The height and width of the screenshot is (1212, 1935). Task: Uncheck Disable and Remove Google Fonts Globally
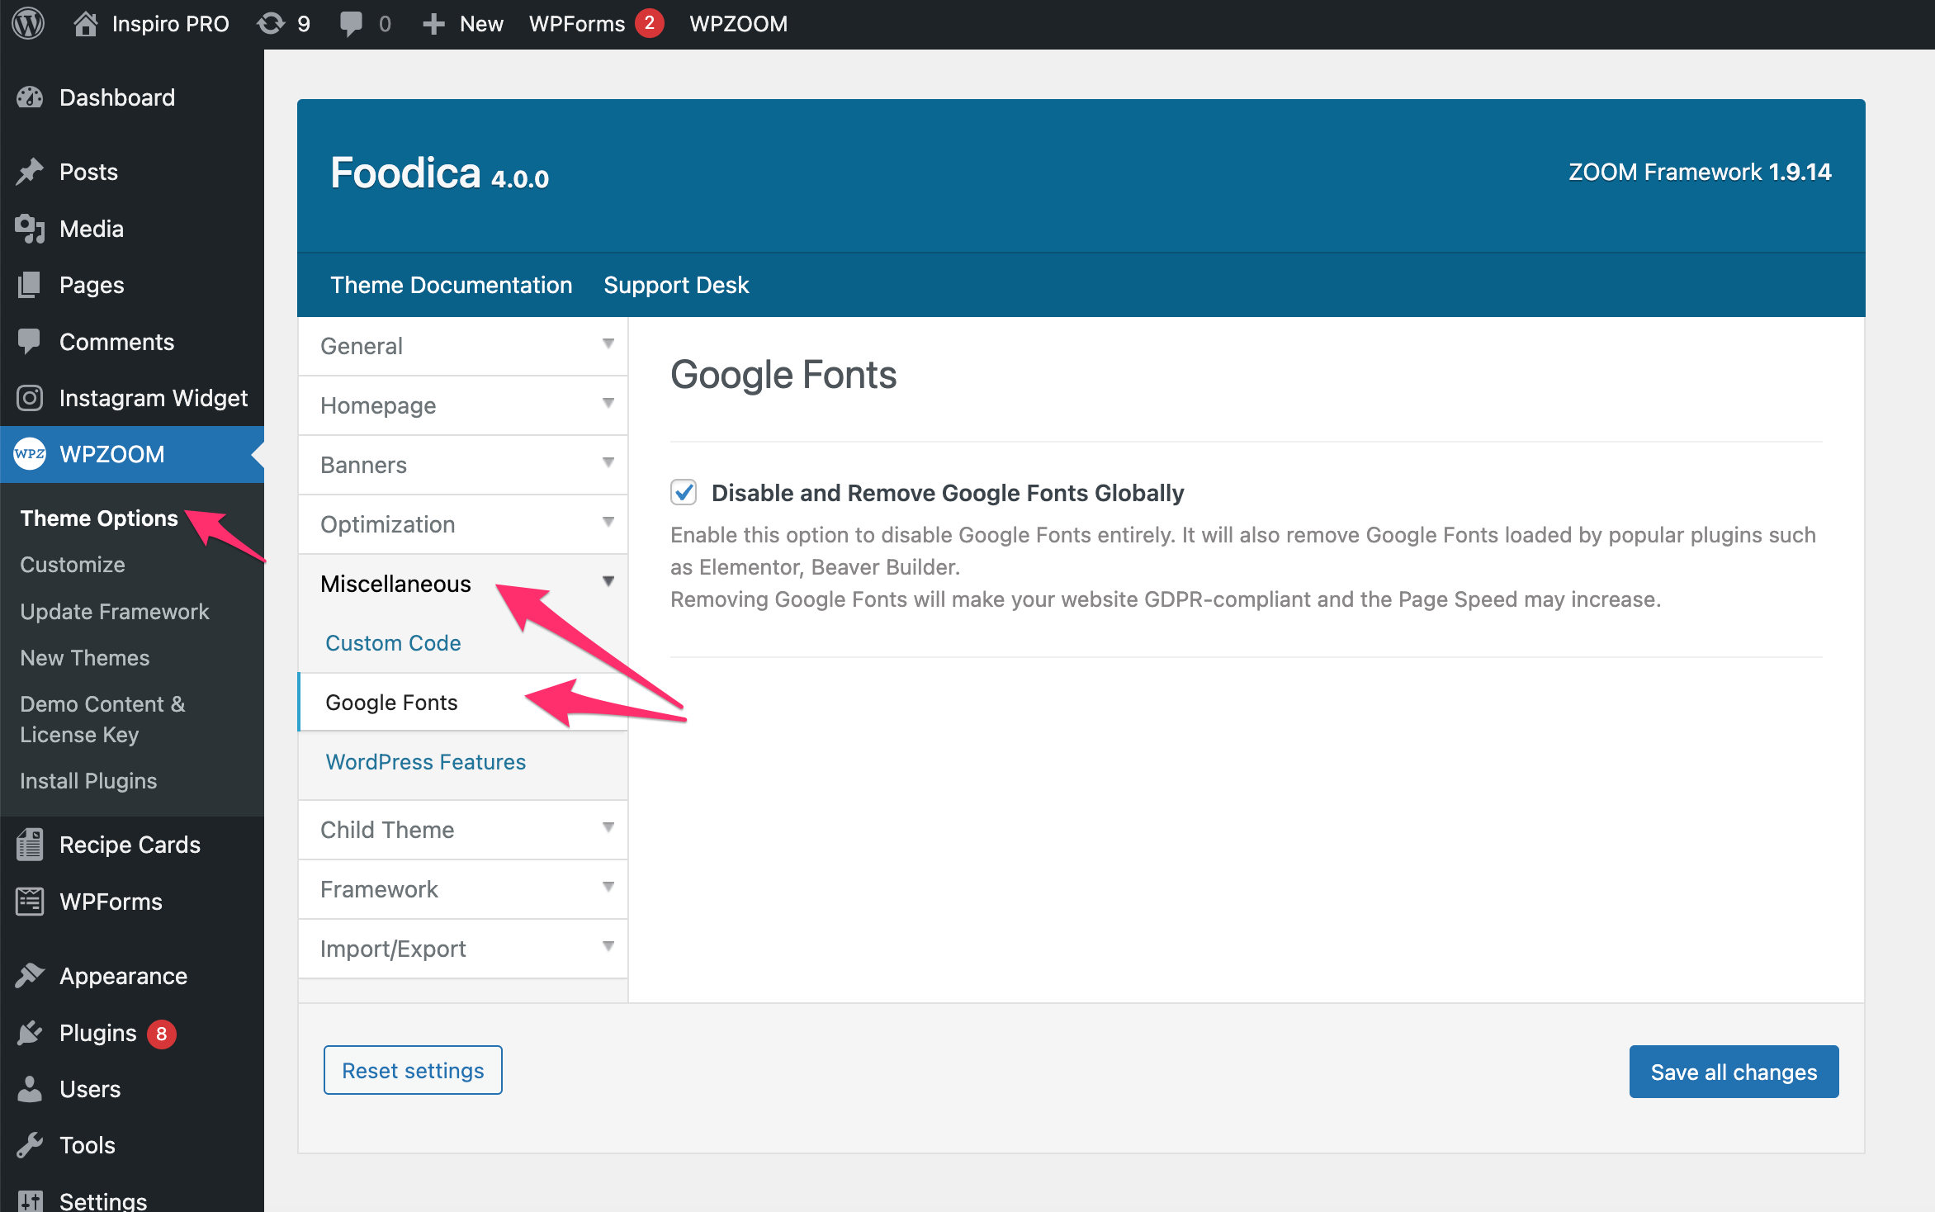(684, 492)
